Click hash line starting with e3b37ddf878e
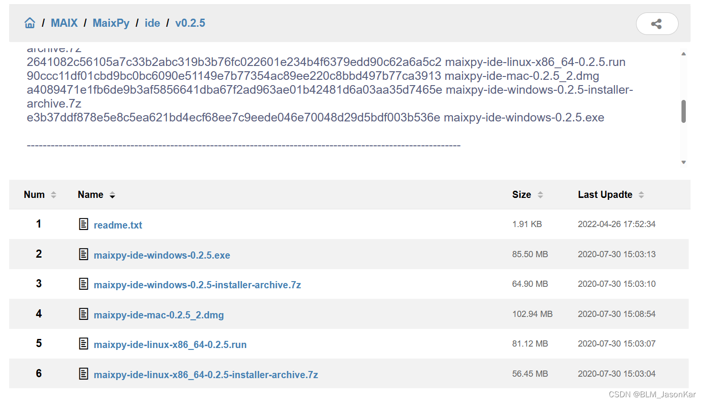Viewport: 703px width, 403px height. point(316,118)
